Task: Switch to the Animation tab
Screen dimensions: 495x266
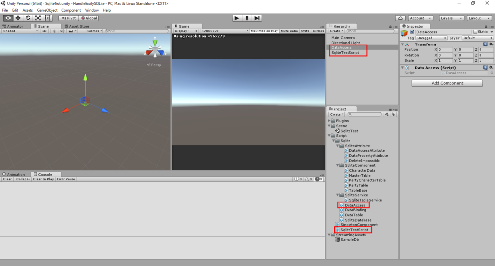Action: point(14,174)
